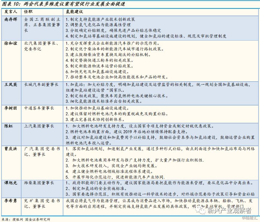
Task: Click the line '2、制定加氢站的安全实施标准'
Action: [97, 189]
